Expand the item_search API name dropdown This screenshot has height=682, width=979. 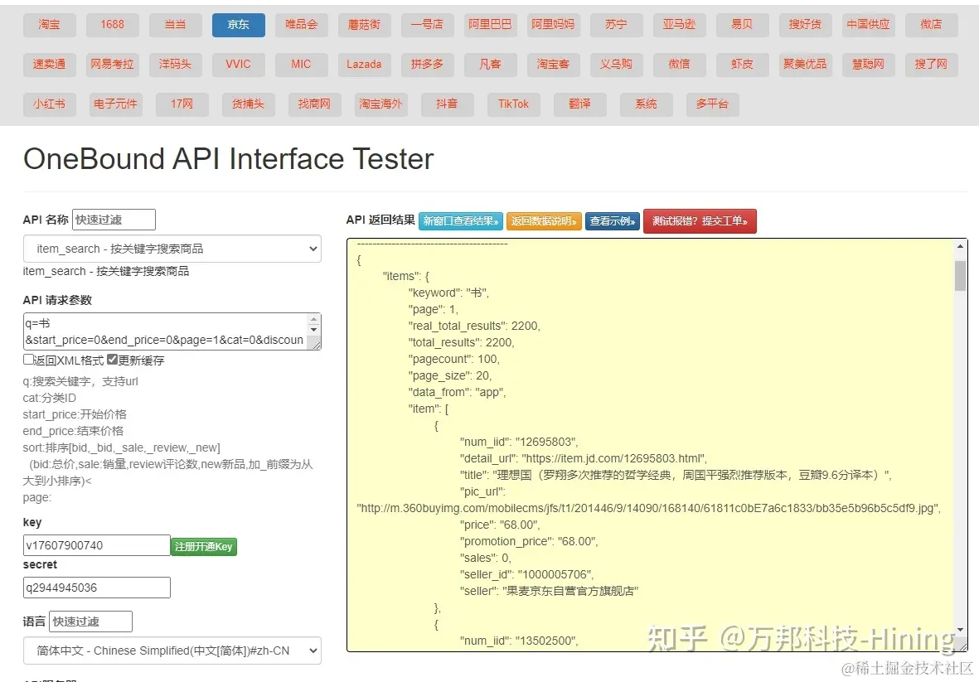(x=172, y=249)
